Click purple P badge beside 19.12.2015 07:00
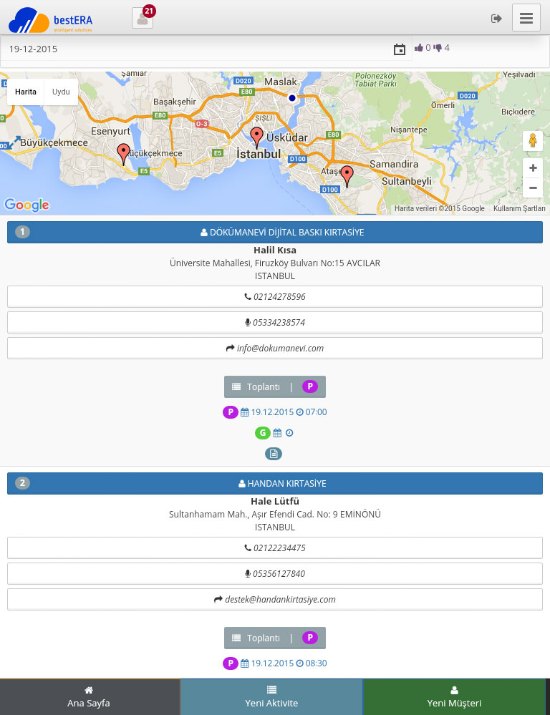The width and height of the screenshot is (550, 715). [230, 412]
